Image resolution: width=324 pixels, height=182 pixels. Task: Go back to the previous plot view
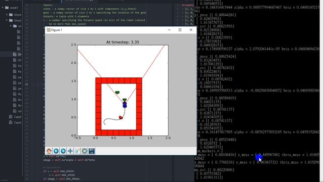point(56,151)
